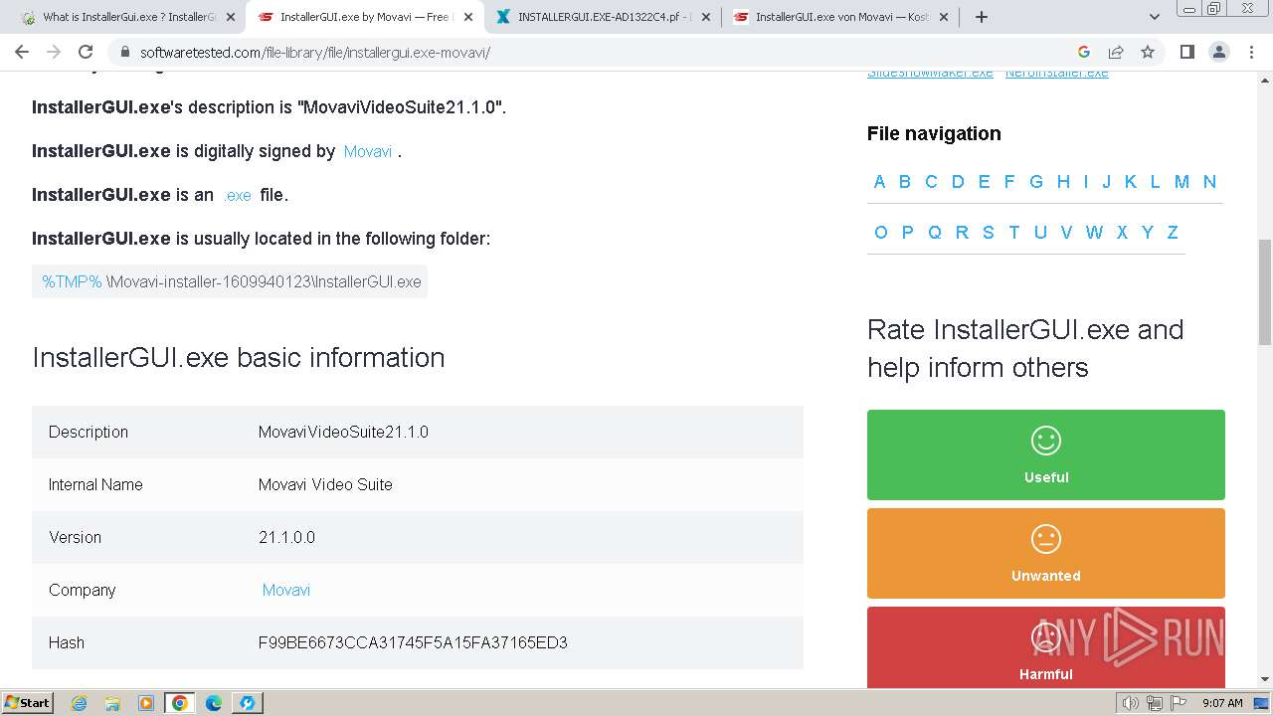This screenshot has width=1273, height=716.
Task: Navigate to files starting with C
Action: coord(931,182)
